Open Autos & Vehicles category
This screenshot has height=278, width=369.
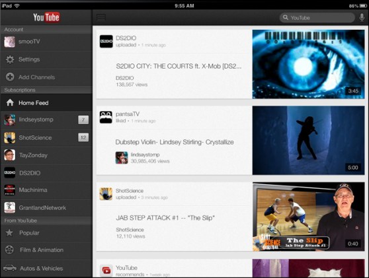(x=46, y=268)
